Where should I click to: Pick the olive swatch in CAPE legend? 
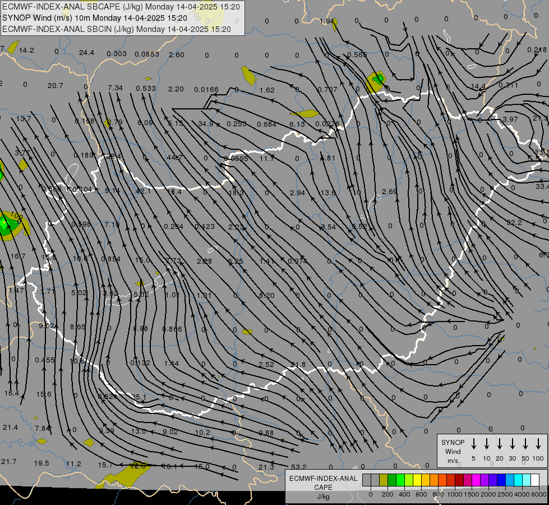[384, 480]
